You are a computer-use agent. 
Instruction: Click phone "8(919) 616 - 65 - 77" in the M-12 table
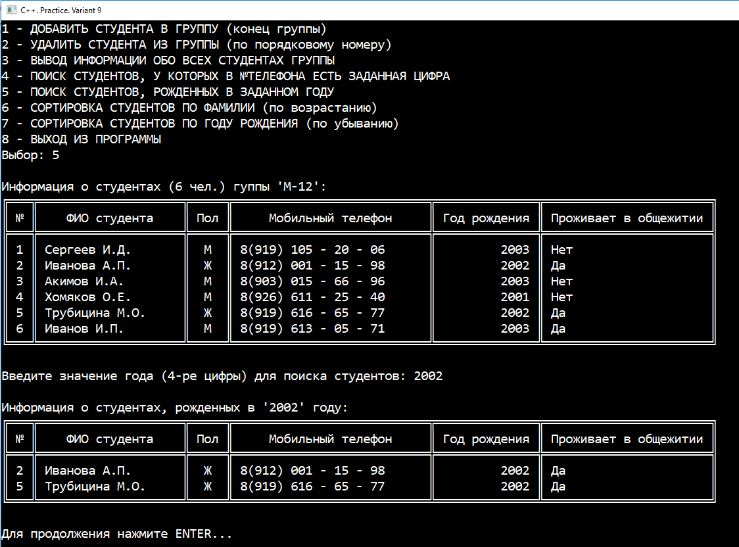312,313
